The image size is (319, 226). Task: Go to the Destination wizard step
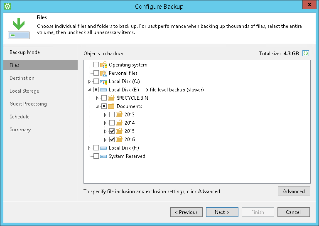(22, 78)
